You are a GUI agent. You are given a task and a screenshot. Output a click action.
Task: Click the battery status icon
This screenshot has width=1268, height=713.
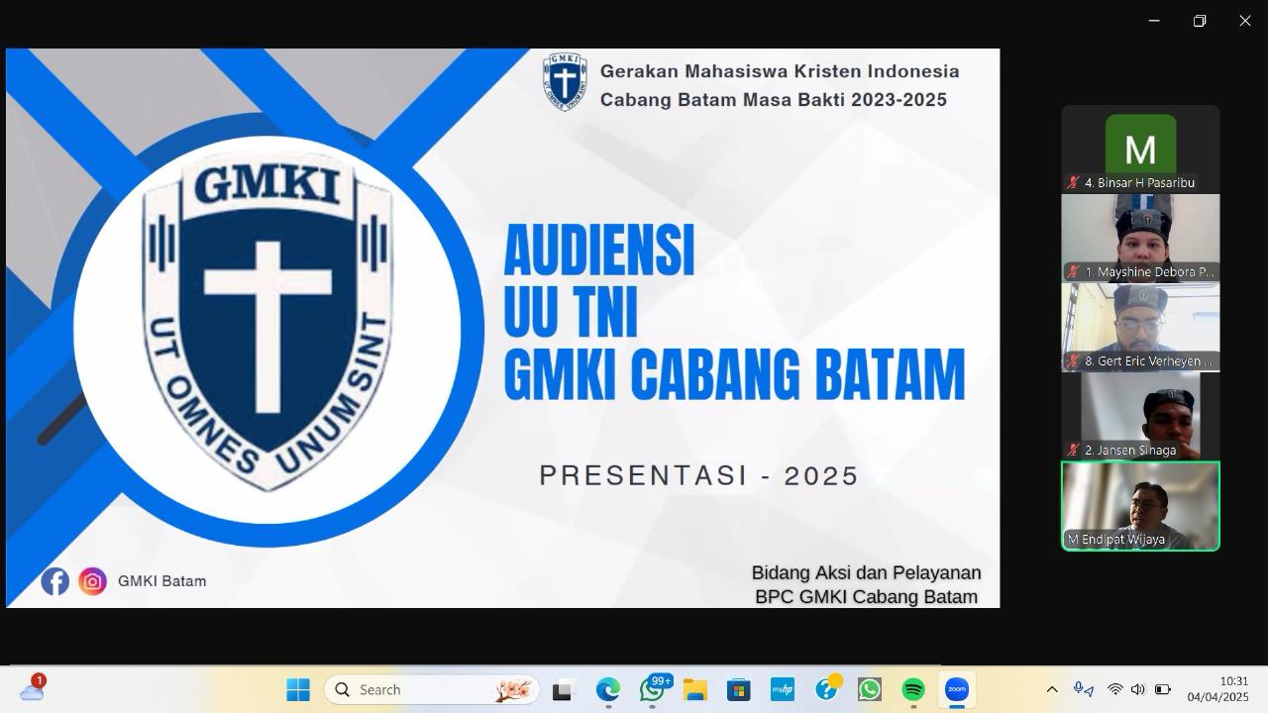(x=1162, y=689)
